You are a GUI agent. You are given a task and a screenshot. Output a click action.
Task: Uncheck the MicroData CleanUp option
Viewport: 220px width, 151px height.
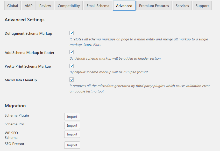72,80
